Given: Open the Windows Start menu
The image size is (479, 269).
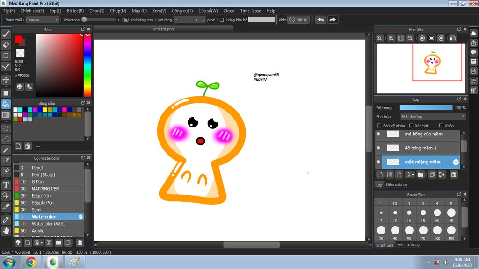Looking at the screenshot, I should (9, 262).
